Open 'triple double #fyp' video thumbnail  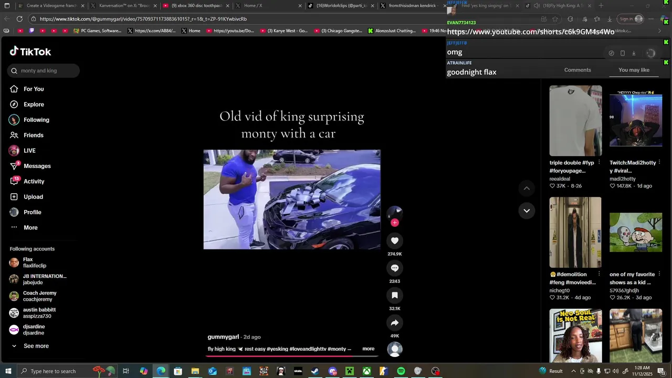point(575,121)
